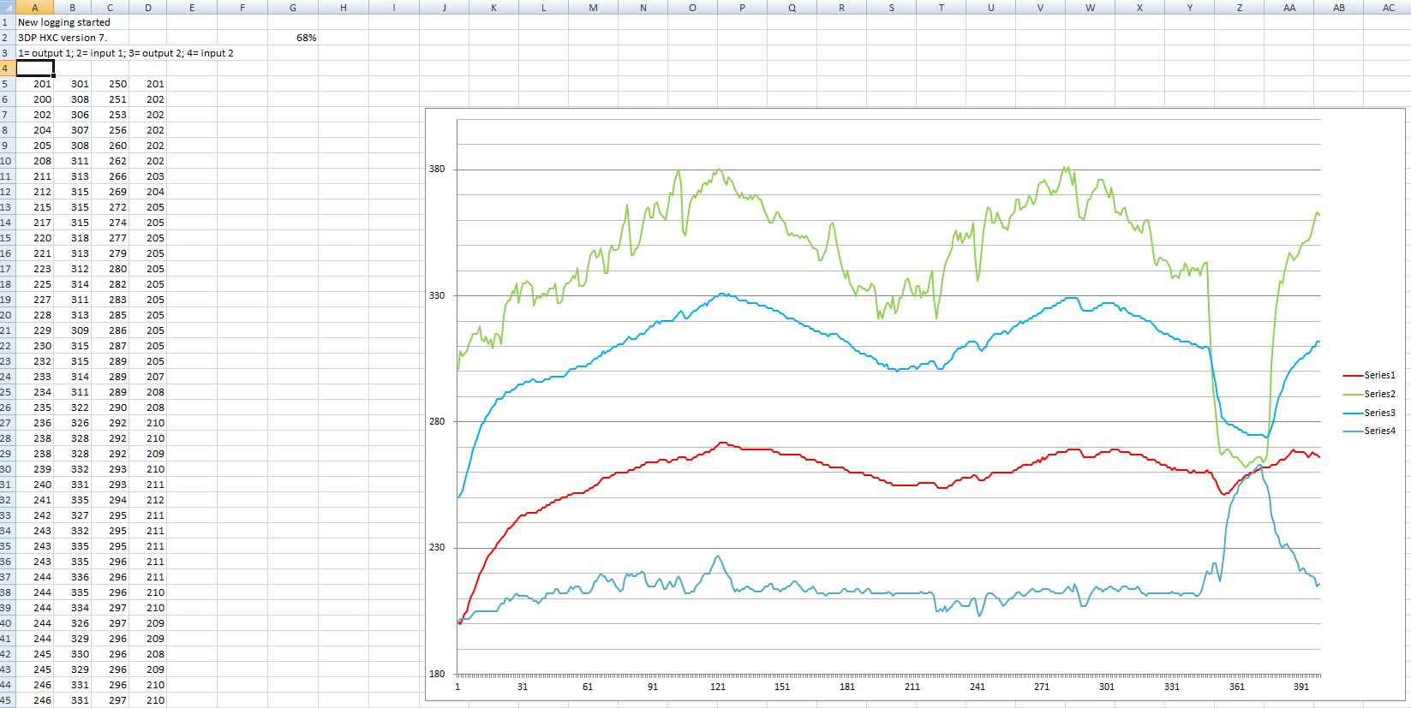The height and width of the screenshot is (708, 1411).
Task: Select column D header
Action: [x=149, y=7]
